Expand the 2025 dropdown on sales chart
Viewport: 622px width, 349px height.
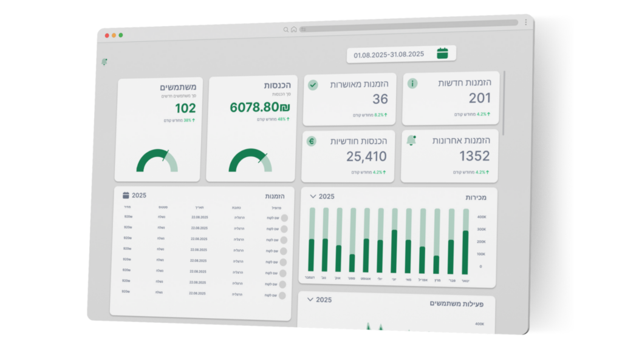click(x=313, y=196)
